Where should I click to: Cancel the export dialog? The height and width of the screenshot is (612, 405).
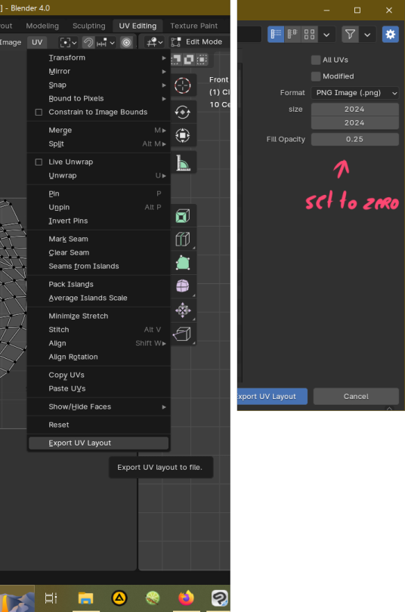(x=356, y=396)
